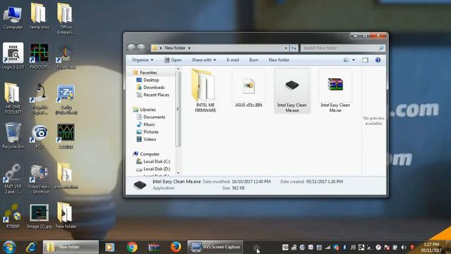451x254 pixels.
Task: Create a New folder via toolbar
Action: [279, 60]
